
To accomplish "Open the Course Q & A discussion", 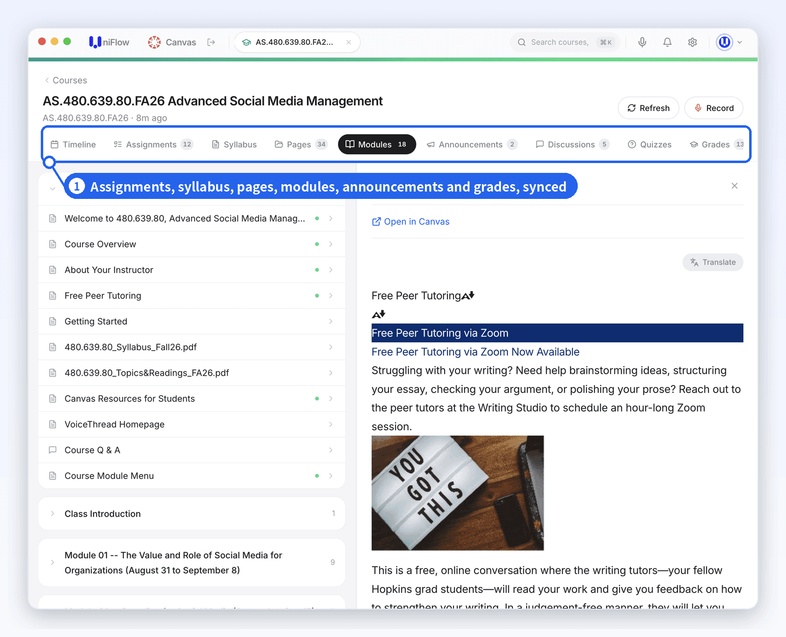I will pos(192,450).
